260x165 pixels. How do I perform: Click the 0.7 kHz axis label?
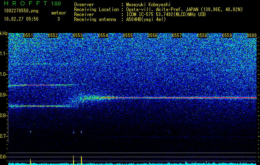click(x=3, y=136)
